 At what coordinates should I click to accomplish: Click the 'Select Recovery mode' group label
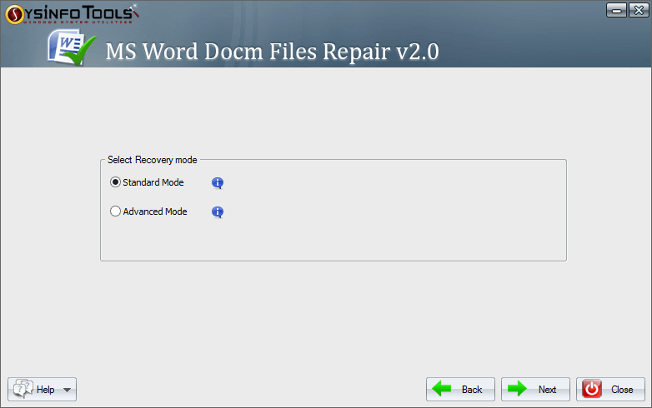pos(153,160)
